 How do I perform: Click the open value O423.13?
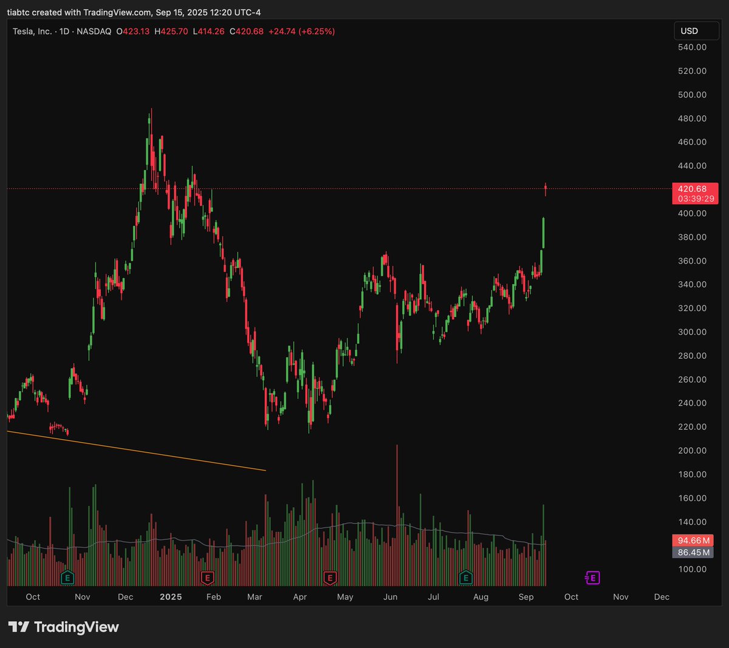pyautogui.click(x=133, y=31)
